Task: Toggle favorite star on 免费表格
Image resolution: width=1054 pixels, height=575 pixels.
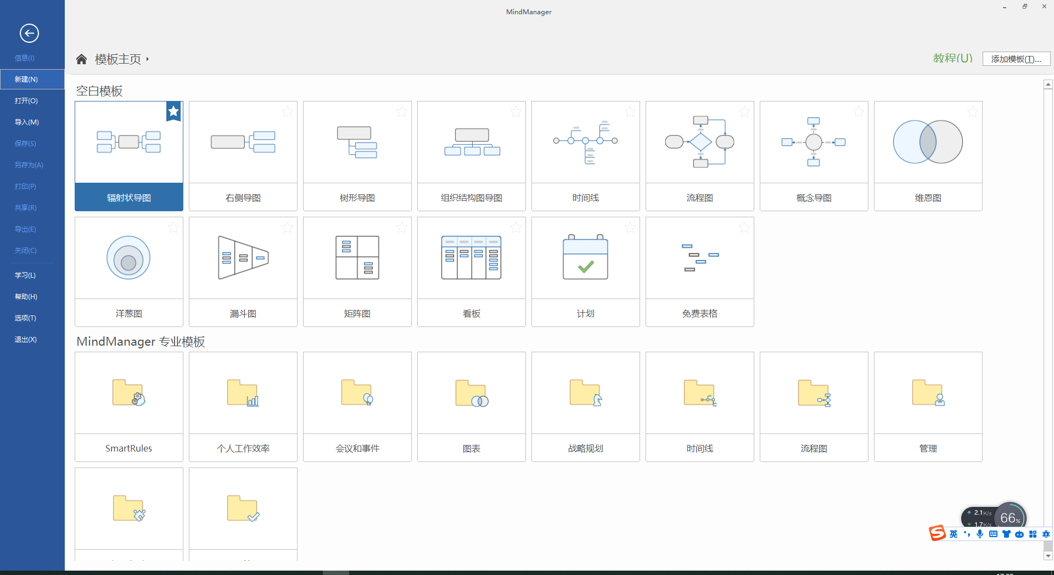Action: [x=744, y=227]
